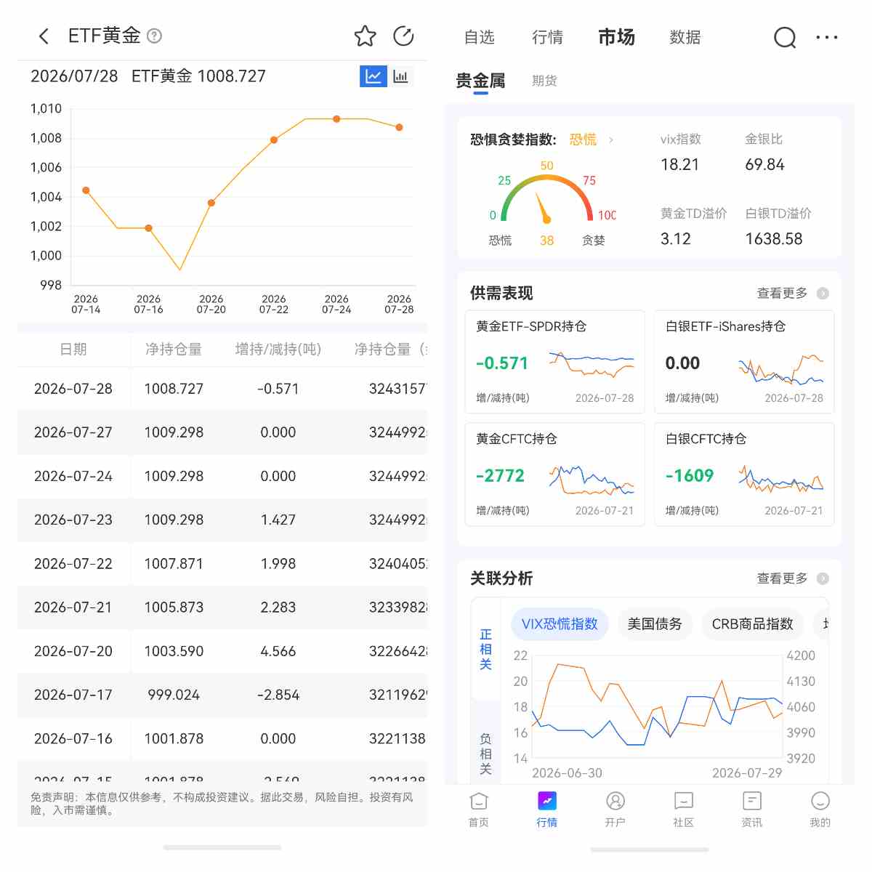Tap 日期 column header
Screen dimensions: 872x872
coord(73,350)
